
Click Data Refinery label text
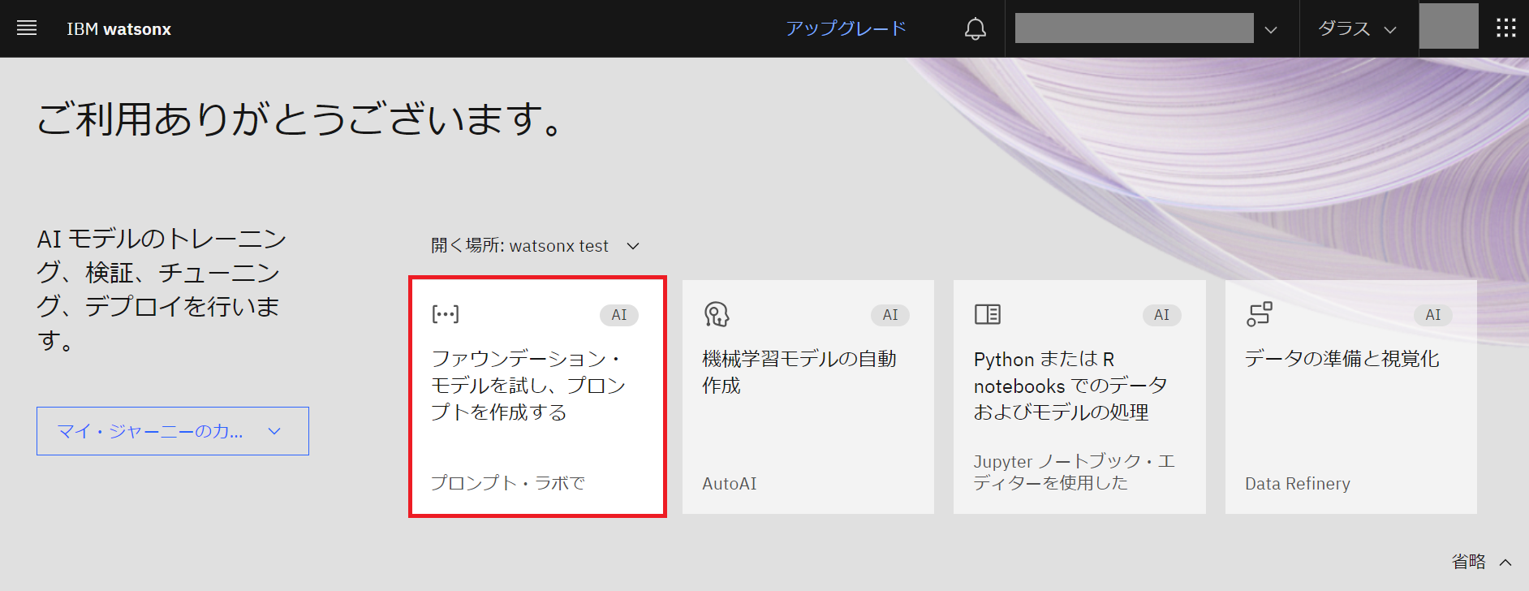(x=1298, y=484)
